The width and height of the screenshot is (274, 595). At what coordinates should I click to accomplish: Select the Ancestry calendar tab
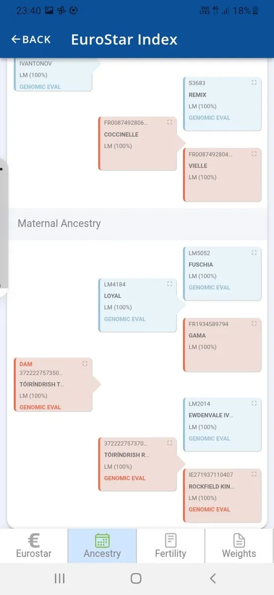102,545
